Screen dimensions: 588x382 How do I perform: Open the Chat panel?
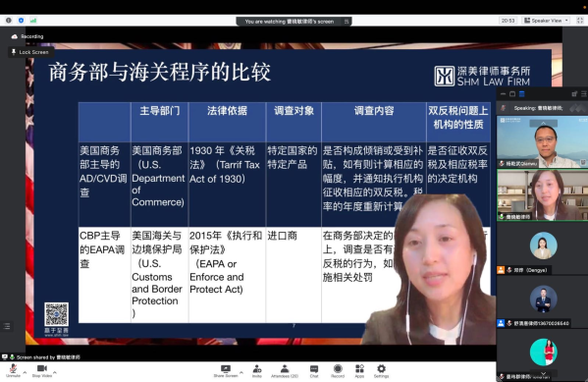(314, 371)
